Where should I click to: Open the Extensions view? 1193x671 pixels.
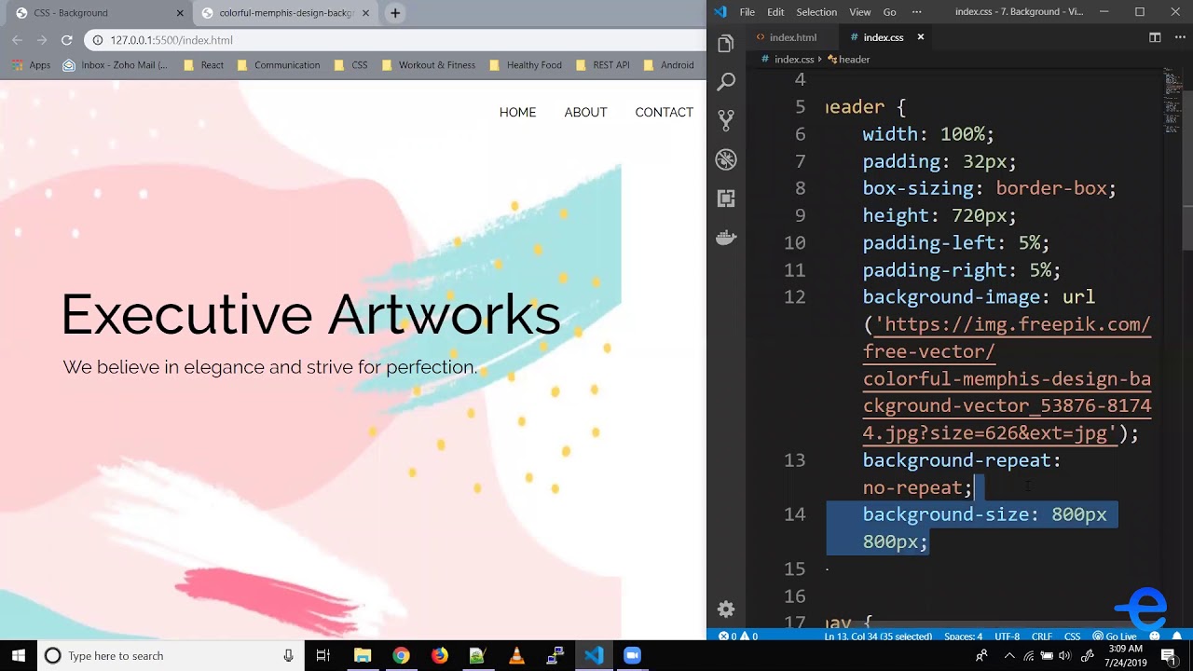726,199
